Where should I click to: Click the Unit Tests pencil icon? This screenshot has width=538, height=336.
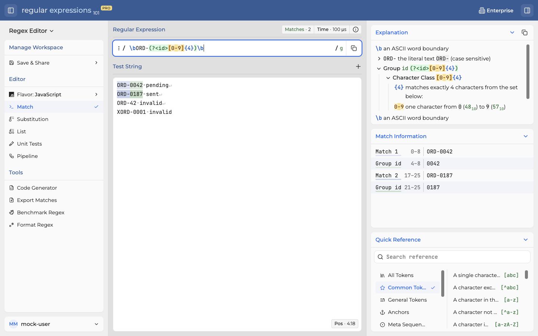(x=12, y=144)
